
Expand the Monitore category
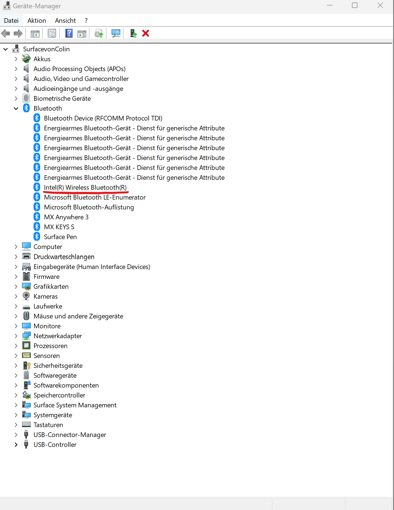coord(16,326)
